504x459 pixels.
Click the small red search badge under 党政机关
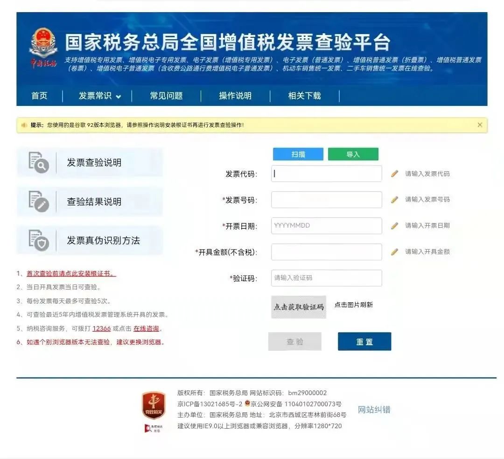click(154, 428)
